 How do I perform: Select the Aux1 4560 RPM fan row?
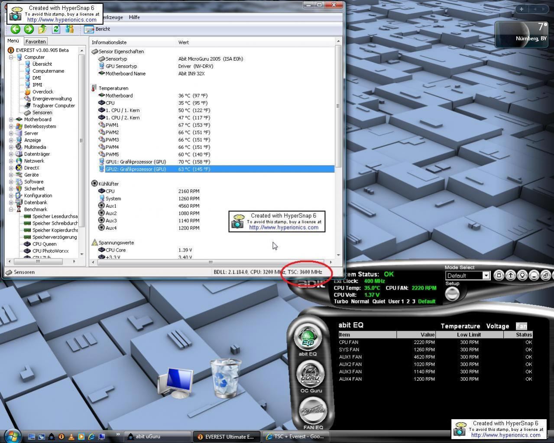pos(217,206)
